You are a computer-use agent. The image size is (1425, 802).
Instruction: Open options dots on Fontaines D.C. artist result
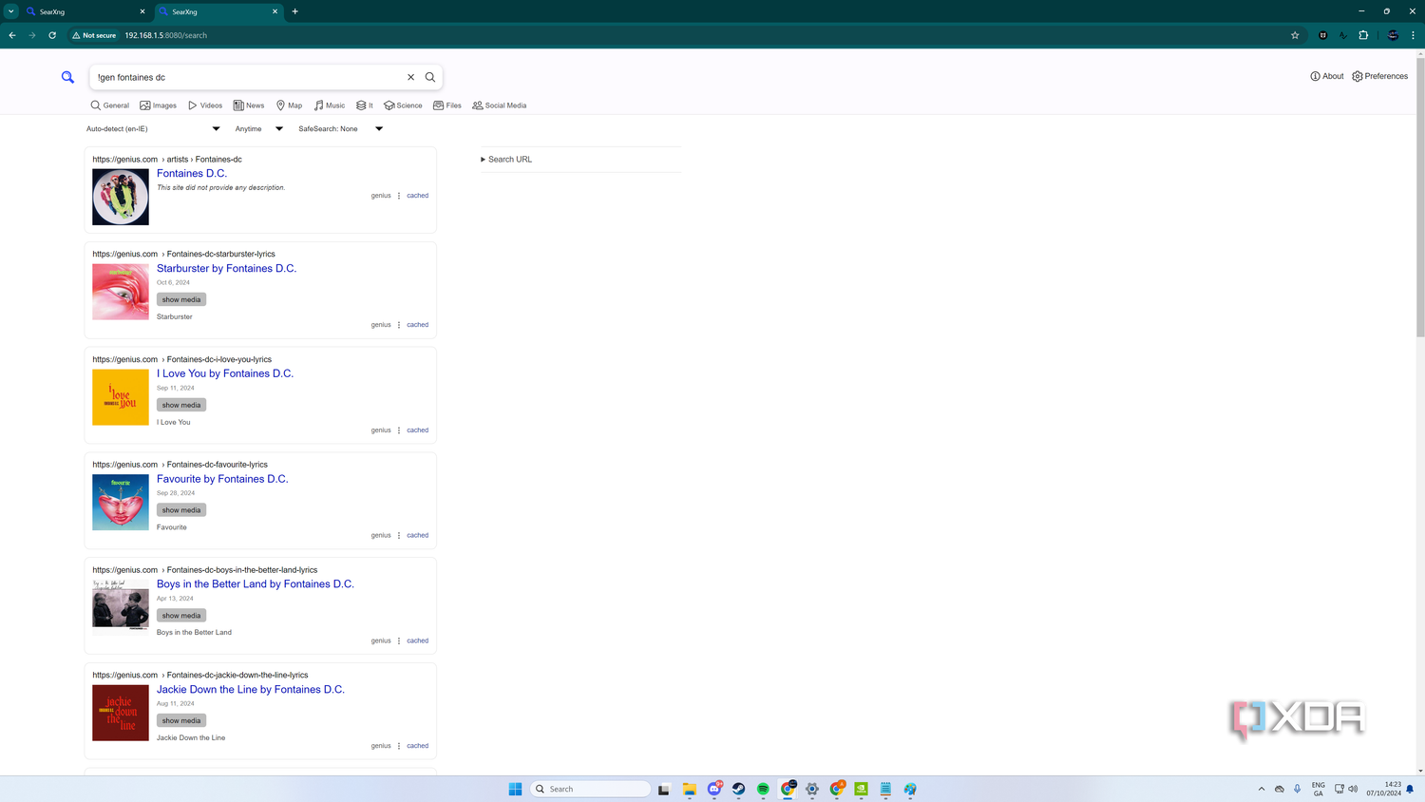(399, 196)
